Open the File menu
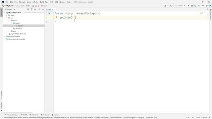 pos(7,2)
